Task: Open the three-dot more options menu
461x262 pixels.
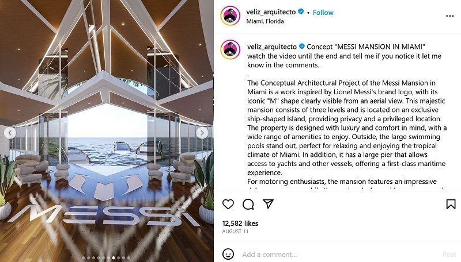Action: pos(450,16)
